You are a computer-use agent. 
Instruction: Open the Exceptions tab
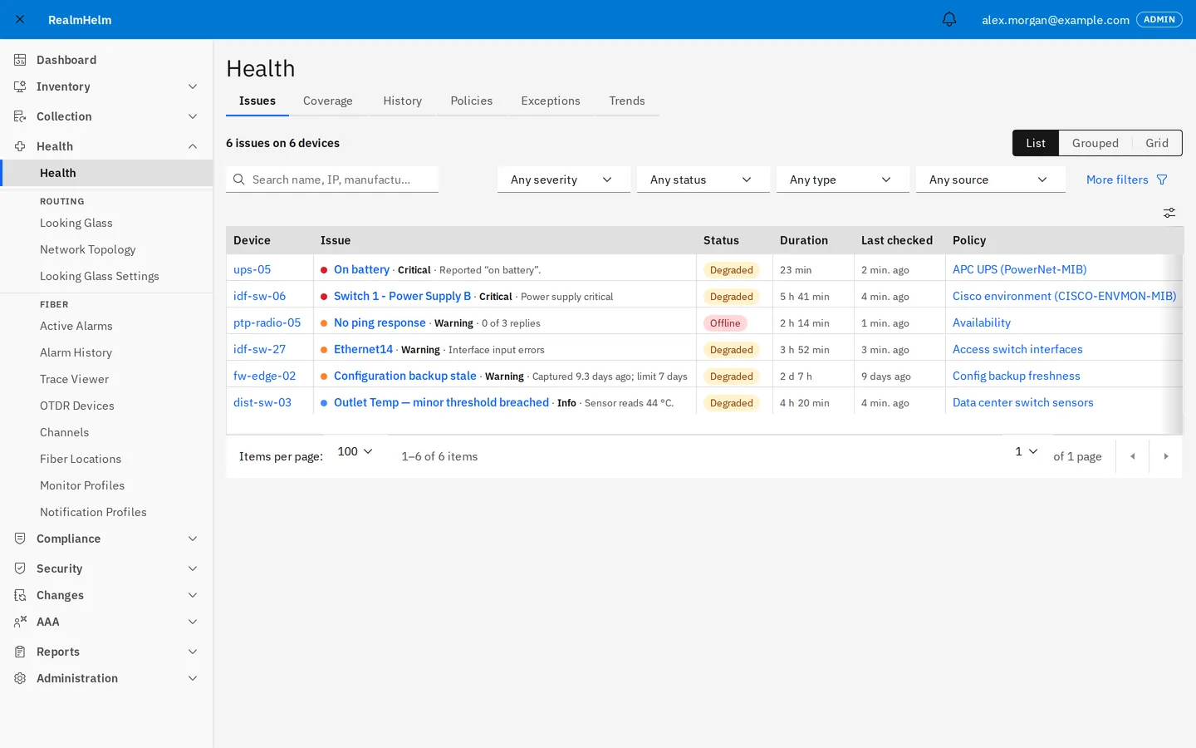(x=550, y=101)
